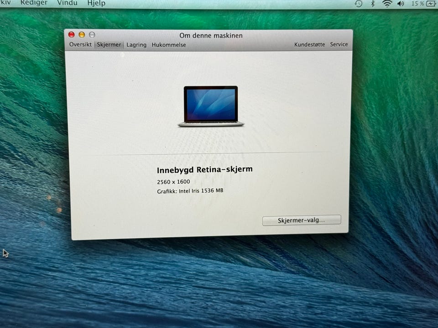This screenshot has height=328, width=438.
Task: Minimize window with yellow button
Action: pos(82,35)
